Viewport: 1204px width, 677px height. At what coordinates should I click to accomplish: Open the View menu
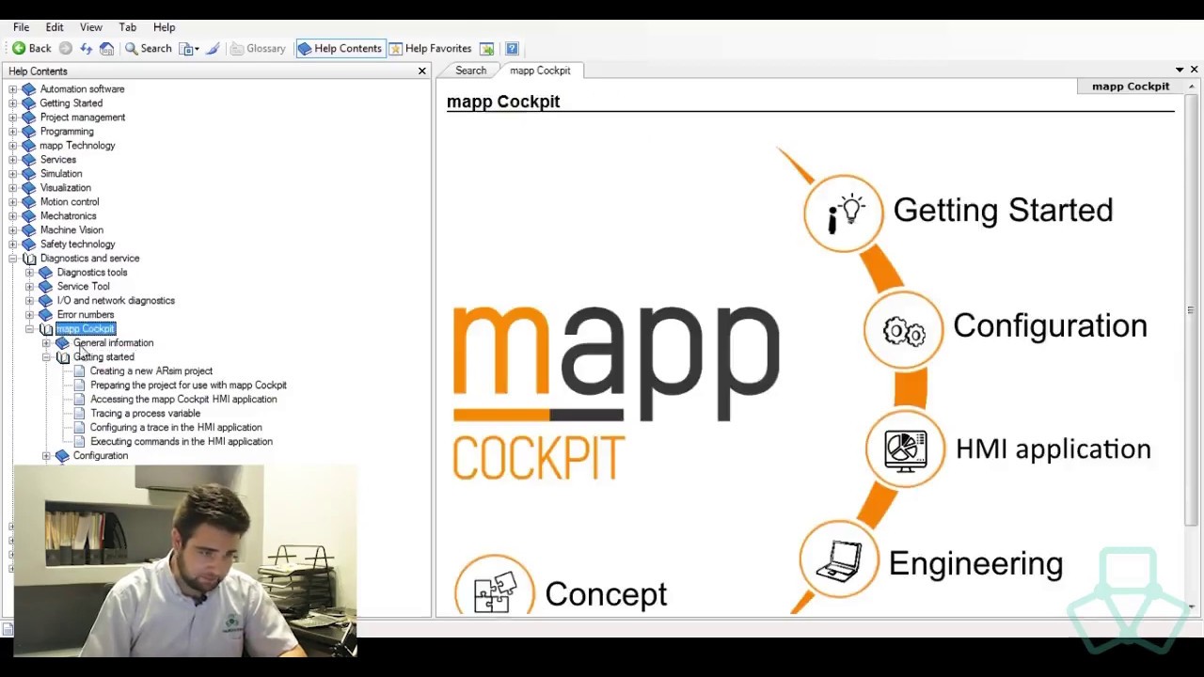tap(91, 27)
